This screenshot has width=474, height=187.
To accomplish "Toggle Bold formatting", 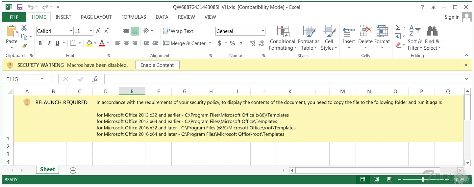I will point(40,43).
